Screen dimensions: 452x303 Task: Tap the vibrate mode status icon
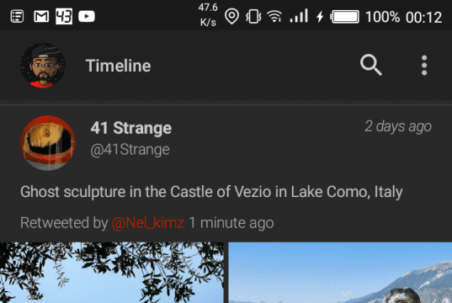click(x=253, y=16)
